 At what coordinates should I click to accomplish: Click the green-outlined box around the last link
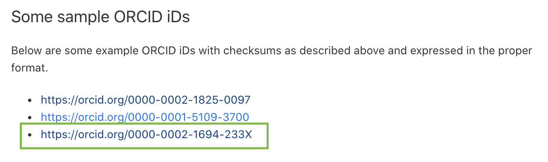144,136
